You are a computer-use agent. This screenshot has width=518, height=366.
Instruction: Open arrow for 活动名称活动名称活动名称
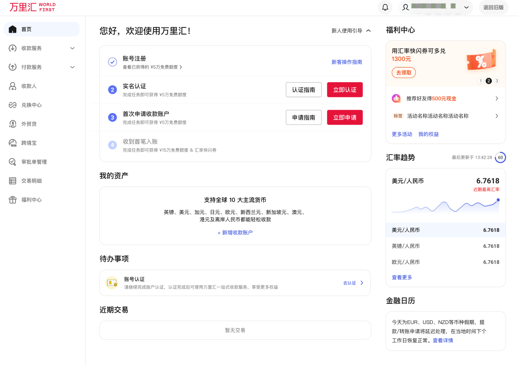[497, 116]
